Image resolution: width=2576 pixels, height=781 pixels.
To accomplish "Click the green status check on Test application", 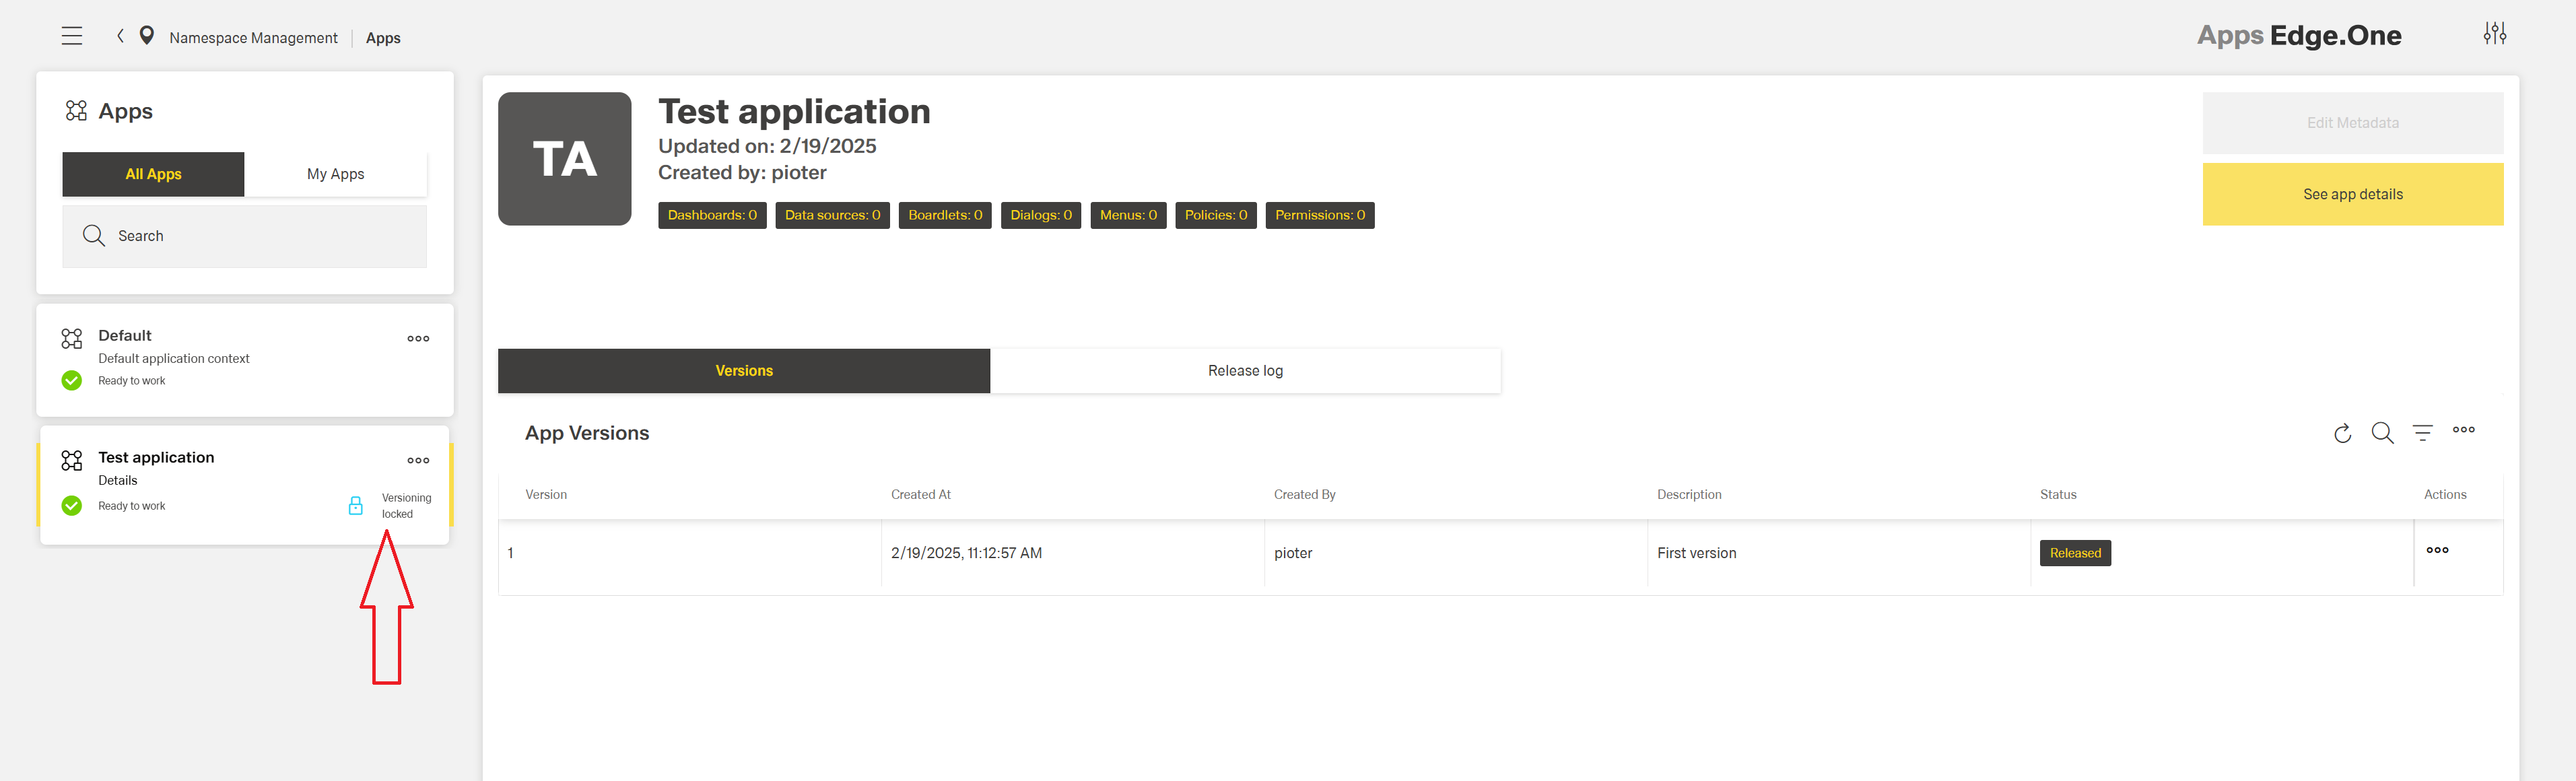I will pos(71,505).
